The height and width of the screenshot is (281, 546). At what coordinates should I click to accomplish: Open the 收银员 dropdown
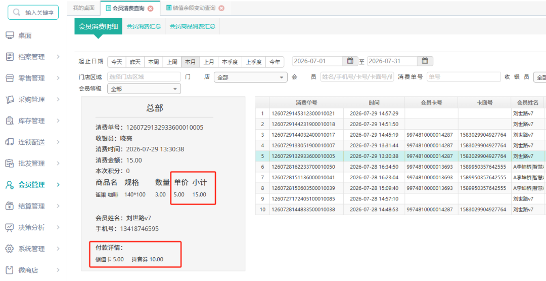click(540, 77)
